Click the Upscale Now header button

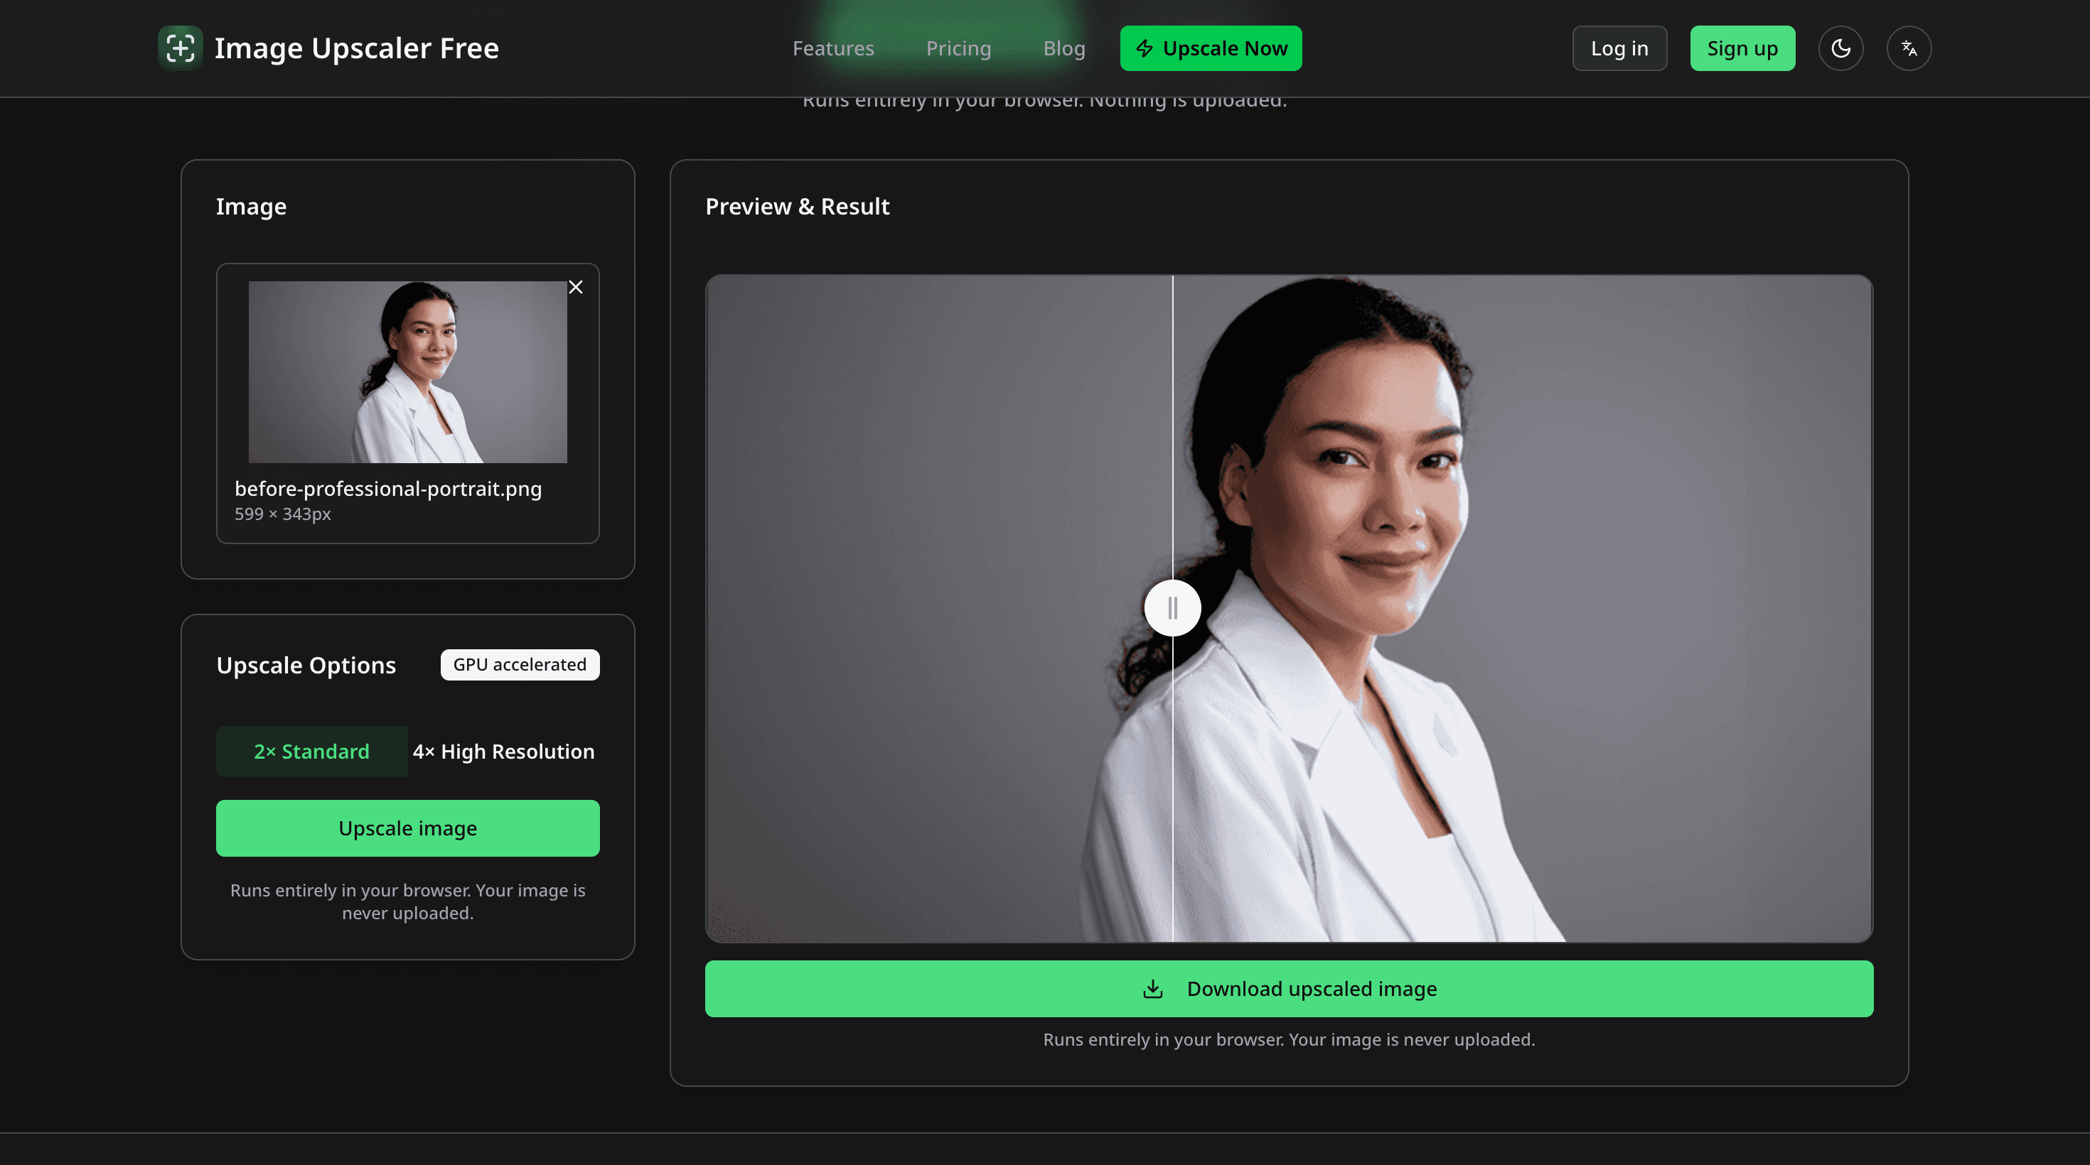[1211, 48]
